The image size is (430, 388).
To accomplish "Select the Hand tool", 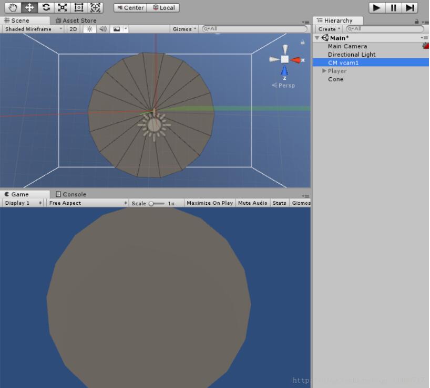I will 13,8.
